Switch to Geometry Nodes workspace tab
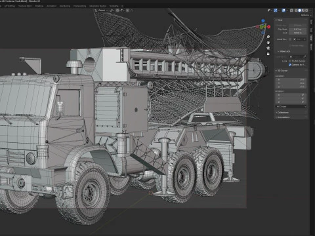The width and height of the screenshot is (315, 236). (x=98, y=6)
